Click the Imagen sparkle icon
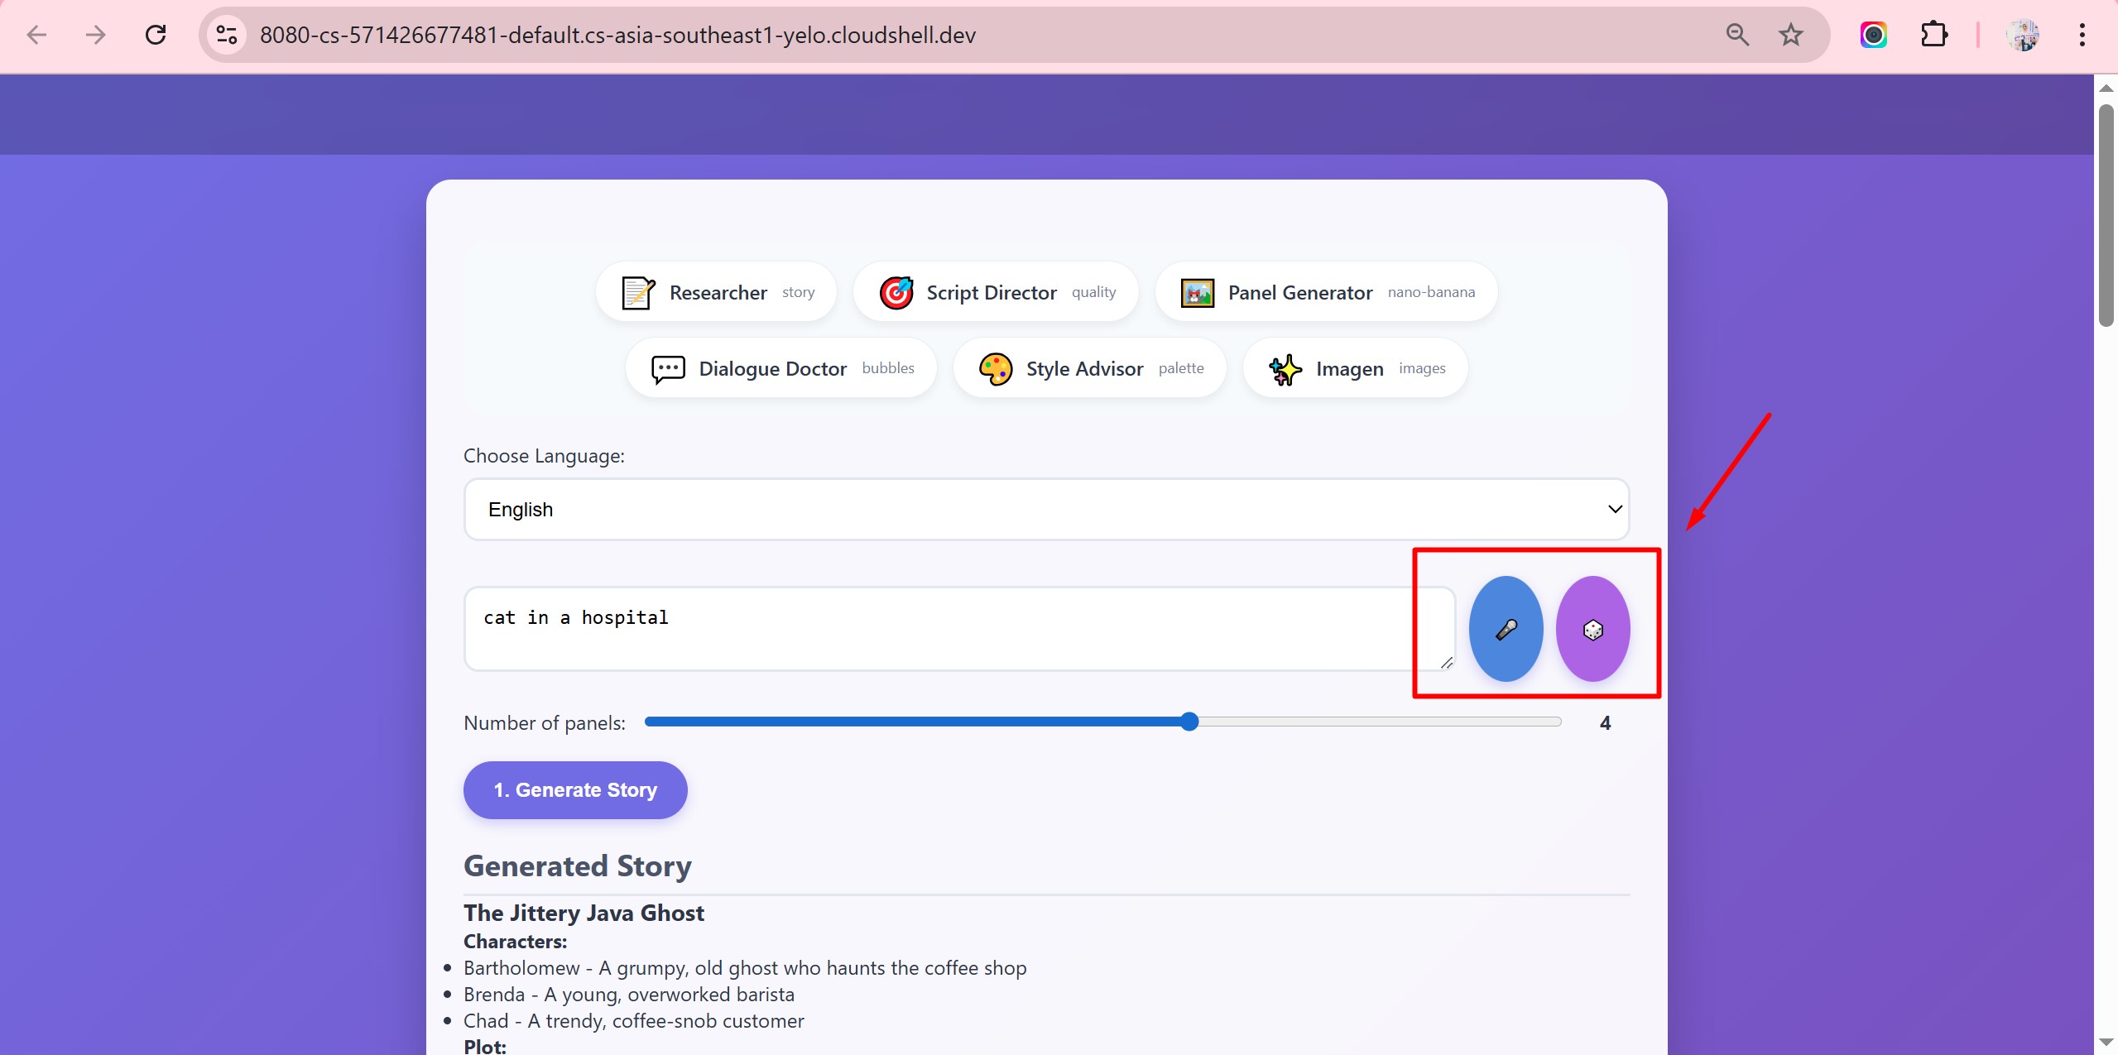 click(x=1285, y=369)
